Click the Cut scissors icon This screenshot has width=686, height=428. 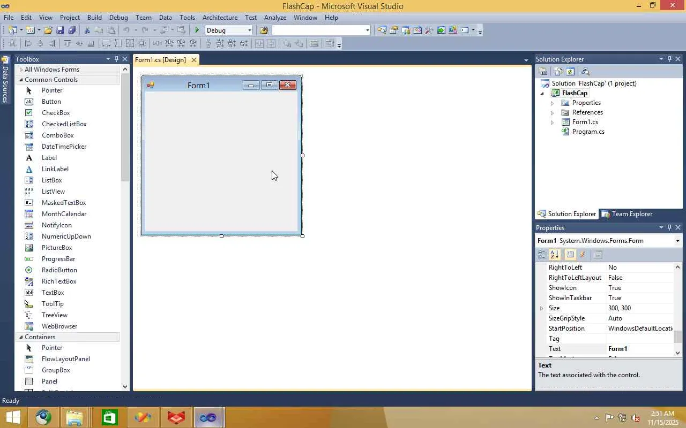point(87,30)
